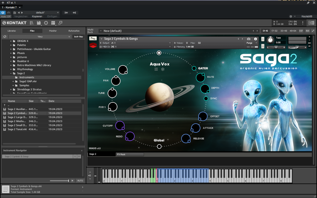Click the snowflake icon under Aqua Vox
The width and height of the screenshot is (317, 198).
[163, 69]
